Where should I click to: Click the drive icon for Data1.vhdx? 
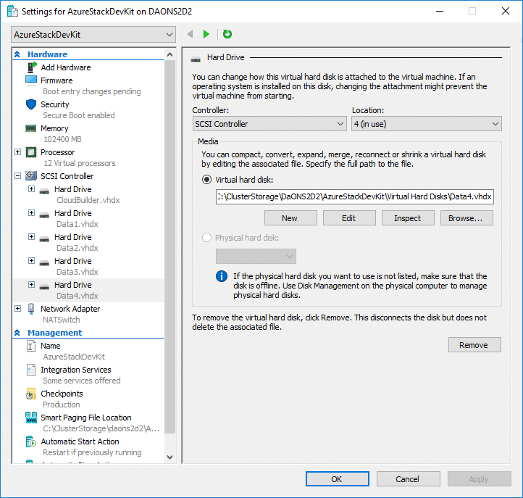pyautogui.click(x=44, y=215)
